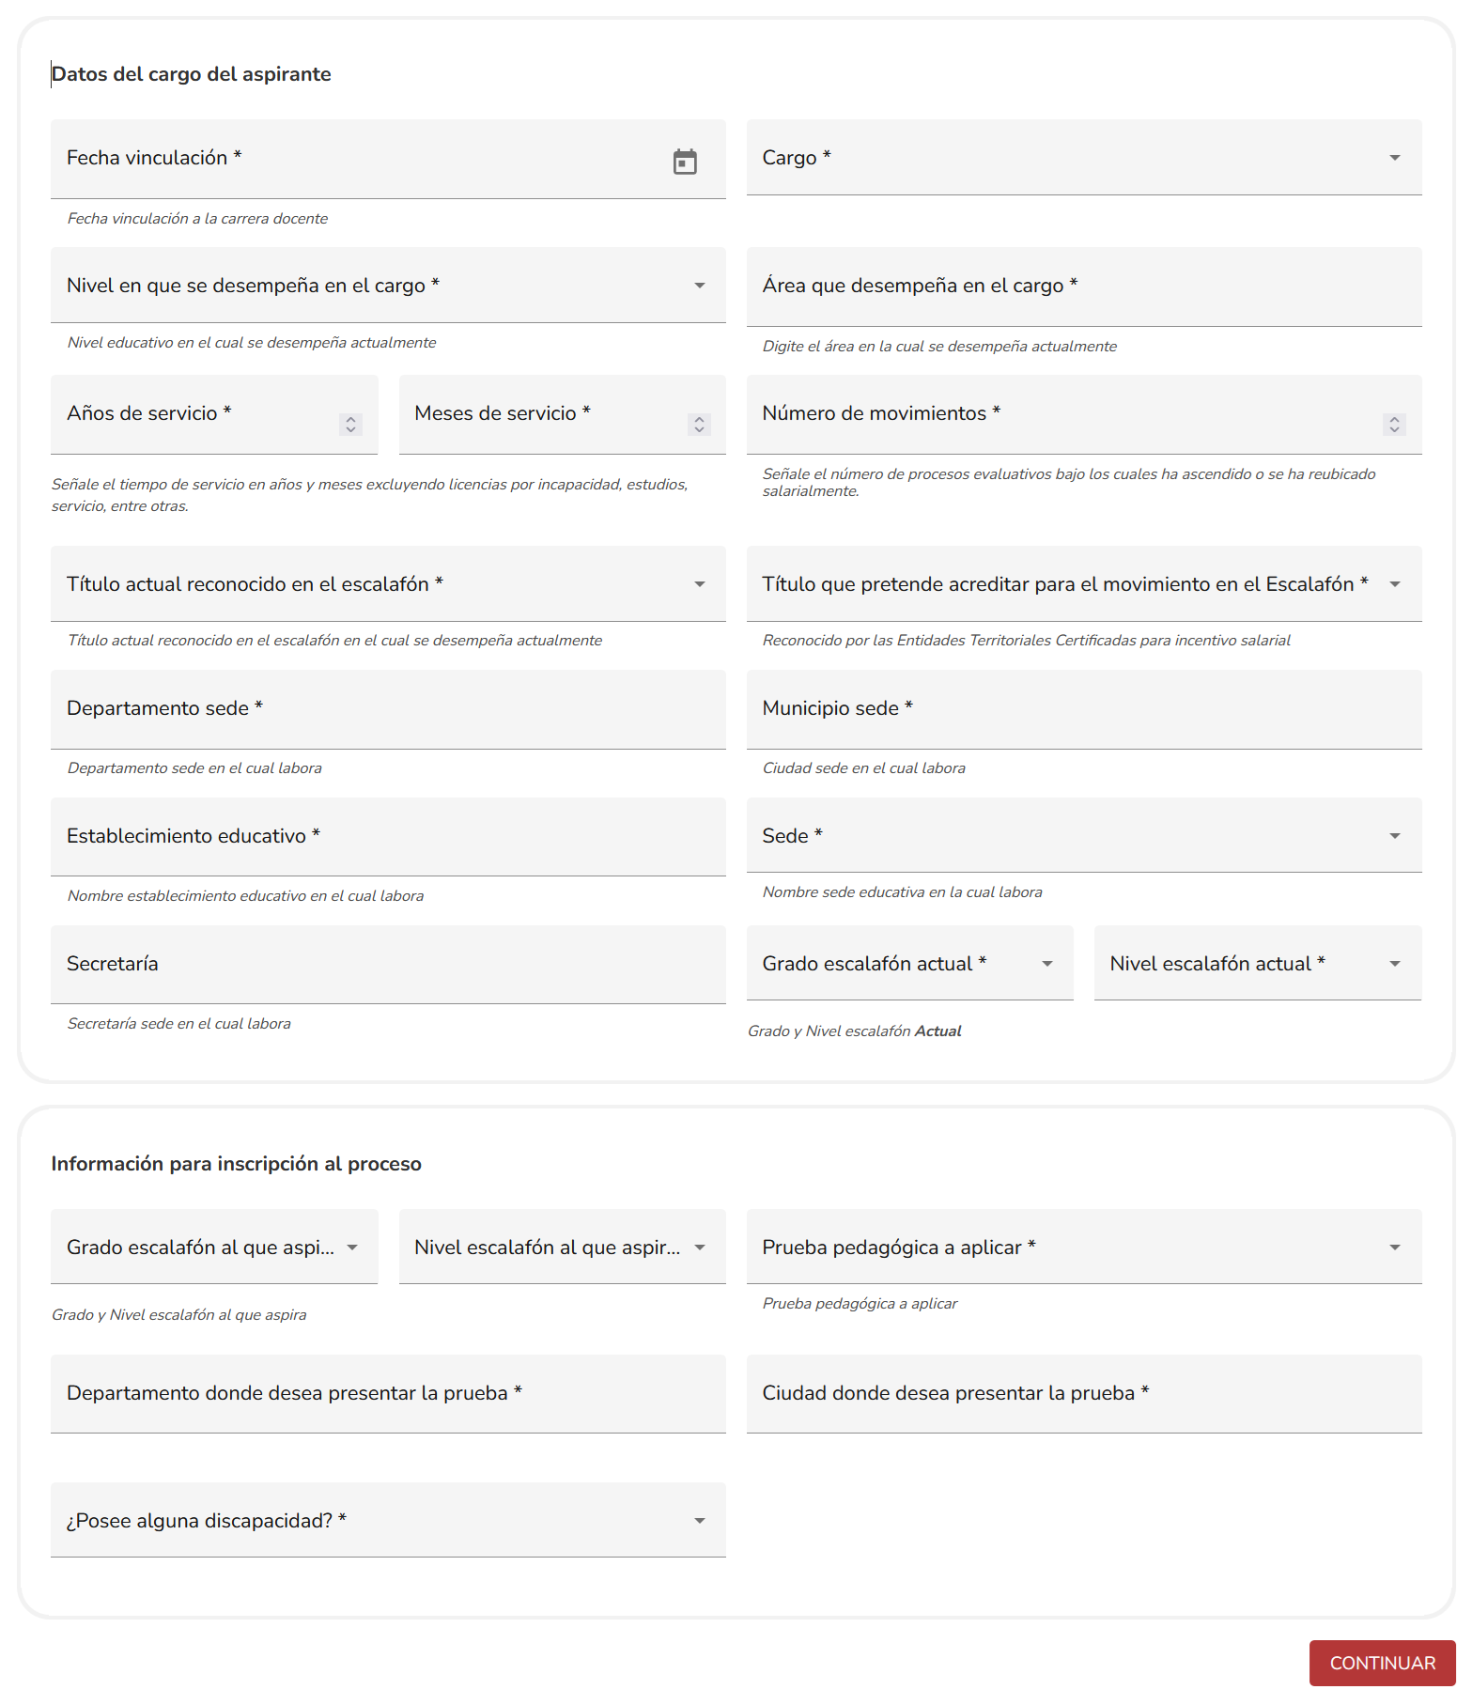Select the Establecimiento educativo field
This screenshot has width=1472, height=1705.
[x=388, y=838]
